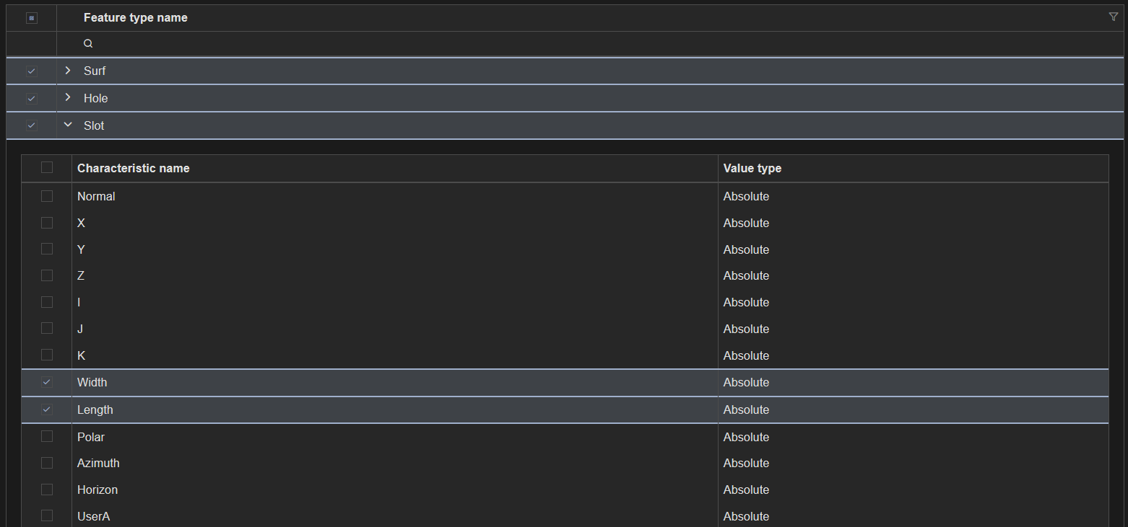Uncheck the Width characteristic
This screenshot has width=1128, height=527.
click(47, 382)
